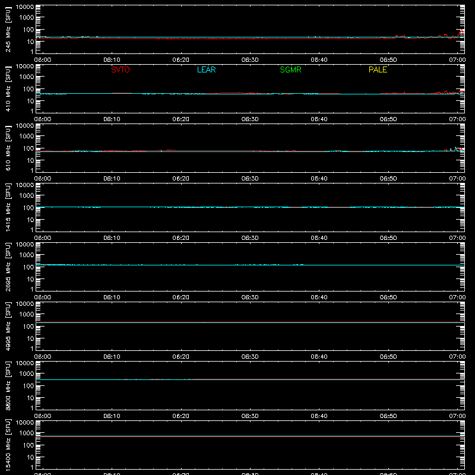Image resolution: width=475 pixels, height=475 pixels.
Task: Click the 06:40 time label of the 2695 MHz plot
Action: click(319, 297)
